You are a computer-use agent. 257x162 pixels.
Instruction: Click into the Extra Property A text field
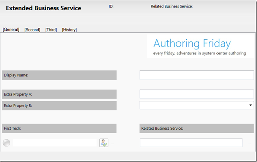pos(197,94)
